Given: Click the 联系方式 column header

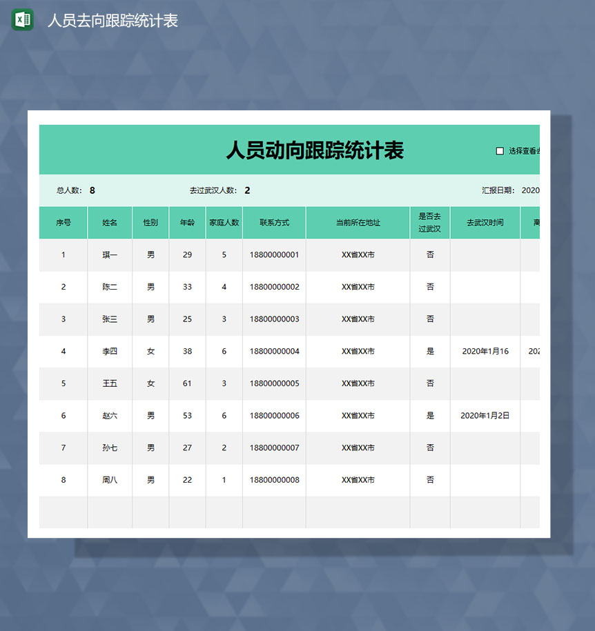Looking at the screenshot, I should point(273,222).
